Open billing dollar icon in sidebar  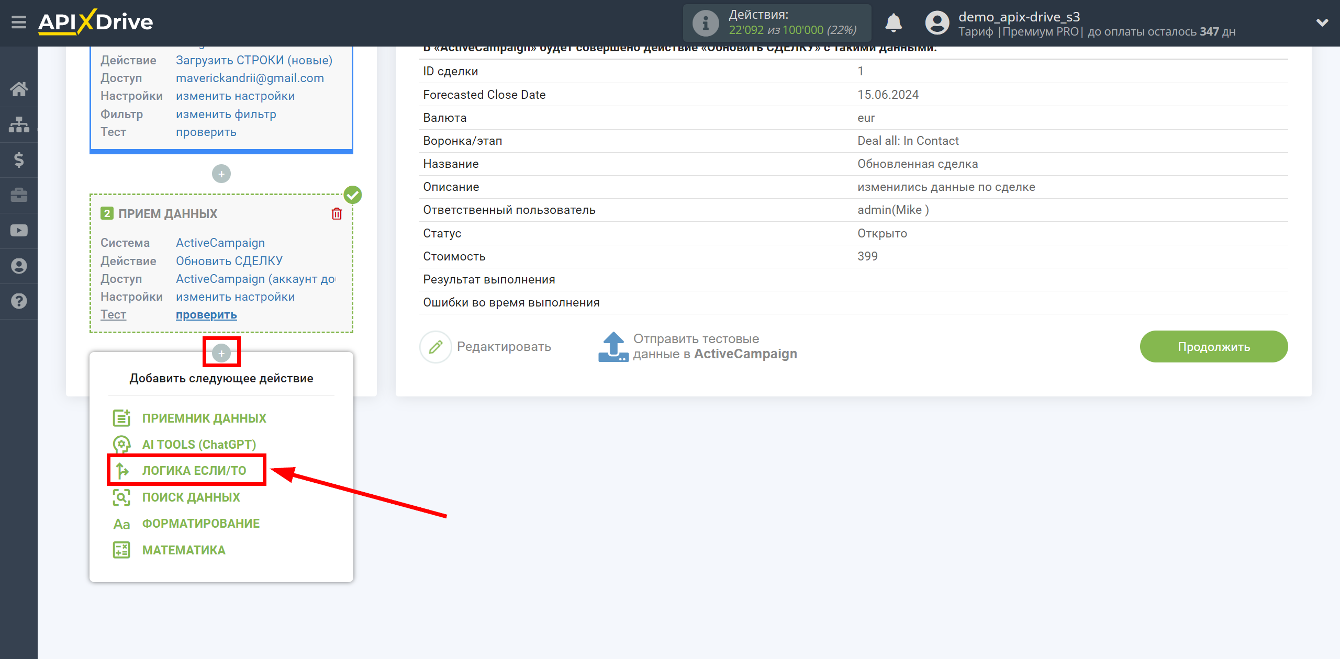(19, 160)
